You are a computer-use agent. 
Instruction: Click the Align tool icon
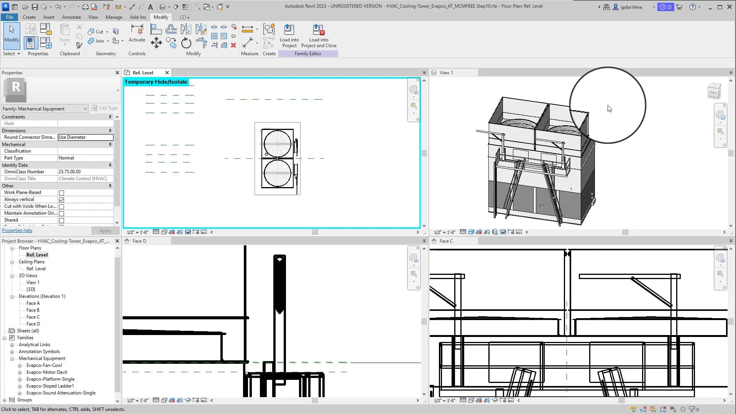pos(156,29)
